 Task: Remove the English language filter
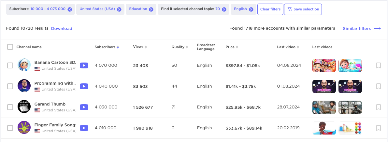pos(251,9)
